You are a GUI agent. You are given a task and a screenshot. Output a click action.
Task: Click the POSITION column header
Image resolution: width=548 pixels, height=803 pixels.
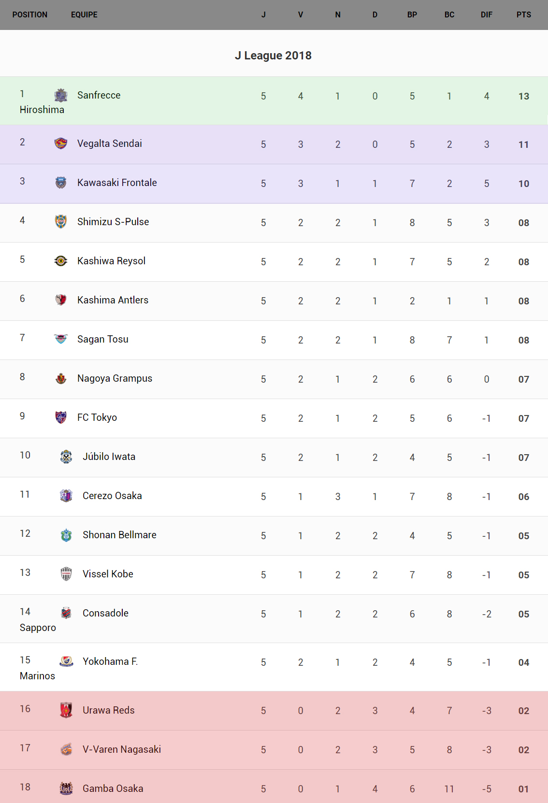click(x=30, y=14)
